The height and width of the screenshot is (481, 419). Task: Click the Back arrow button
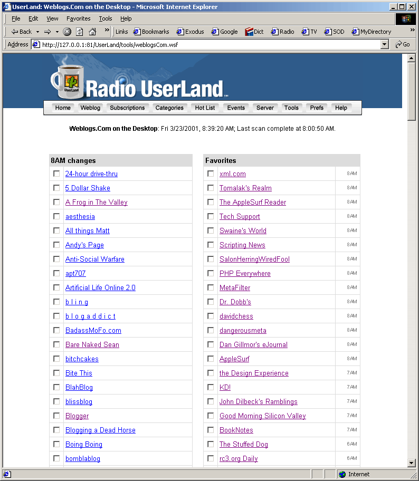(x=21, y=32)
